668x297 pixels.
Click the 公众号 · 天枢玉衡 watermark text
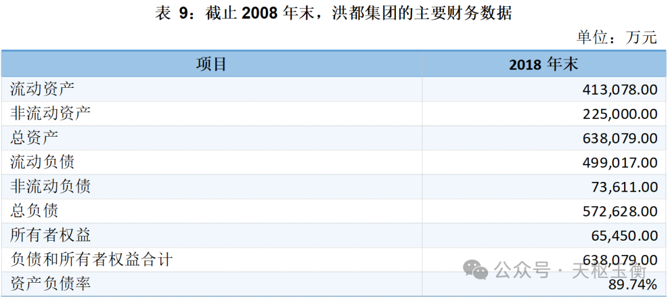570,270
